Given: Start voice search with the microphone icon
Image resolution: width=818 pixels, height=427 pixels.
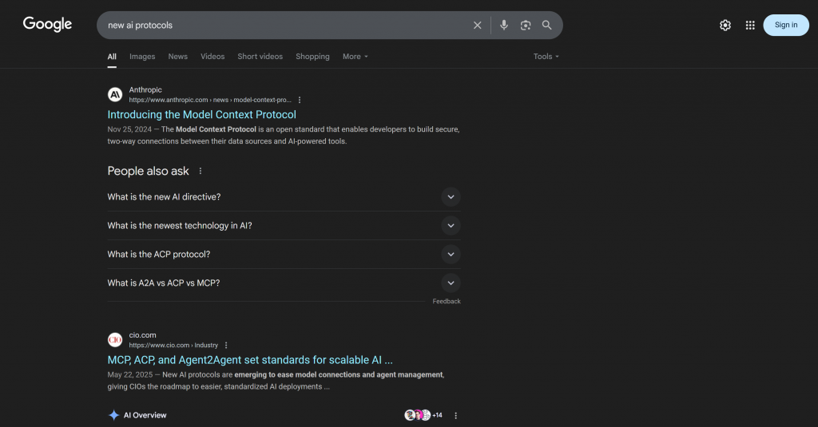Looking at the screenshot, I should point(503,26).
